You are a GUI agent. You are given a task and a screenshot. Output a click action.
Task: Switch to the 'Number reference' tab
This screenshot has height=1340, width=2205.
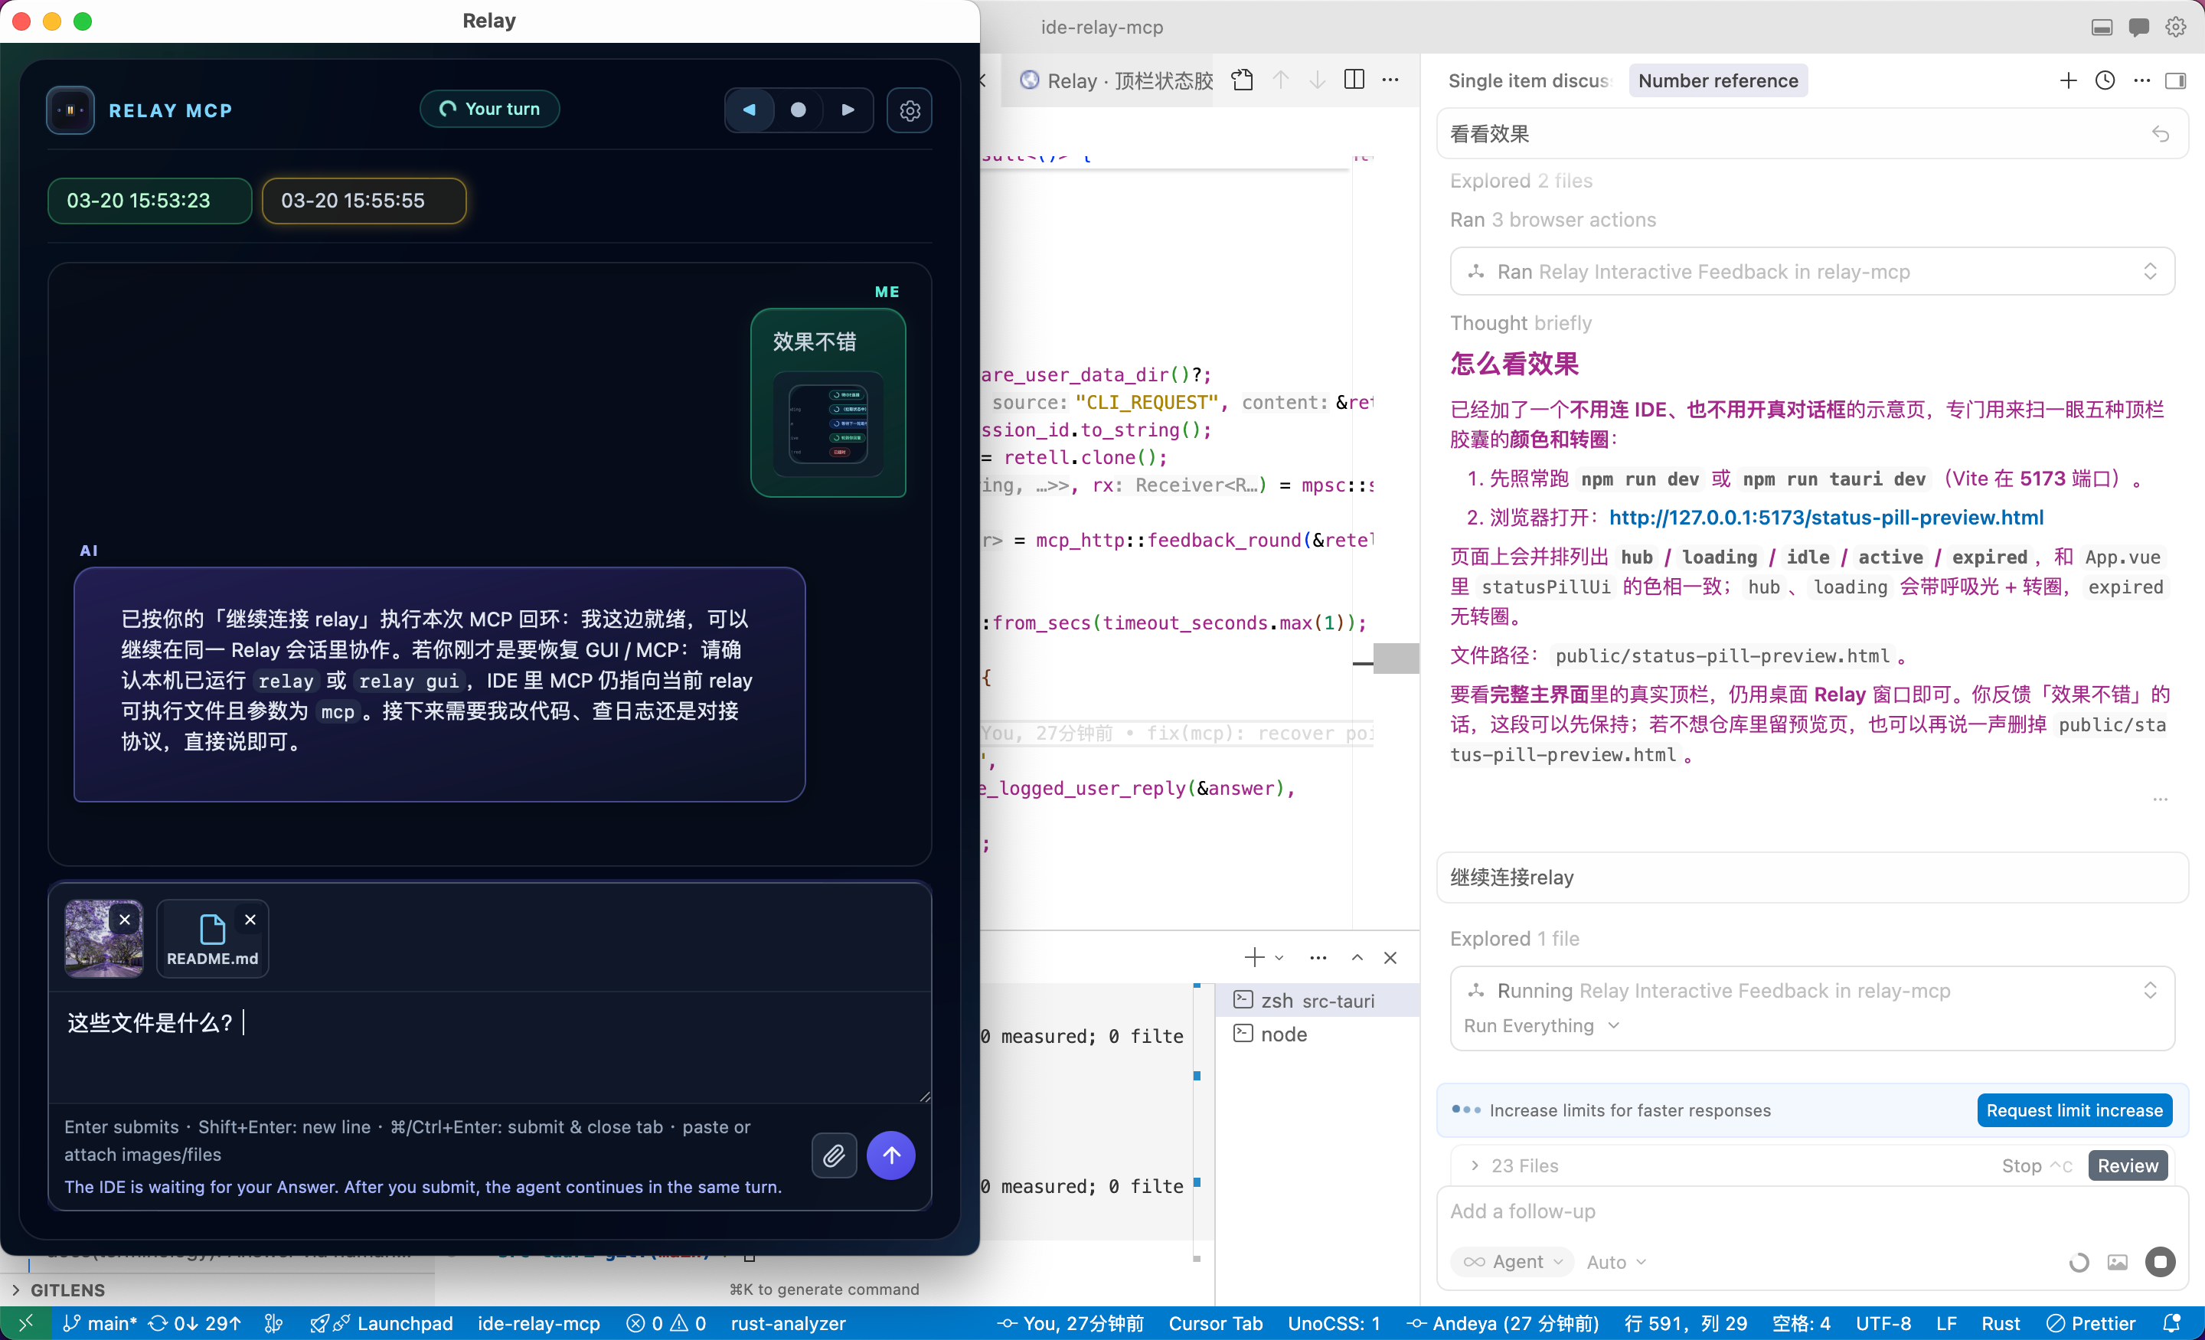1717,80
